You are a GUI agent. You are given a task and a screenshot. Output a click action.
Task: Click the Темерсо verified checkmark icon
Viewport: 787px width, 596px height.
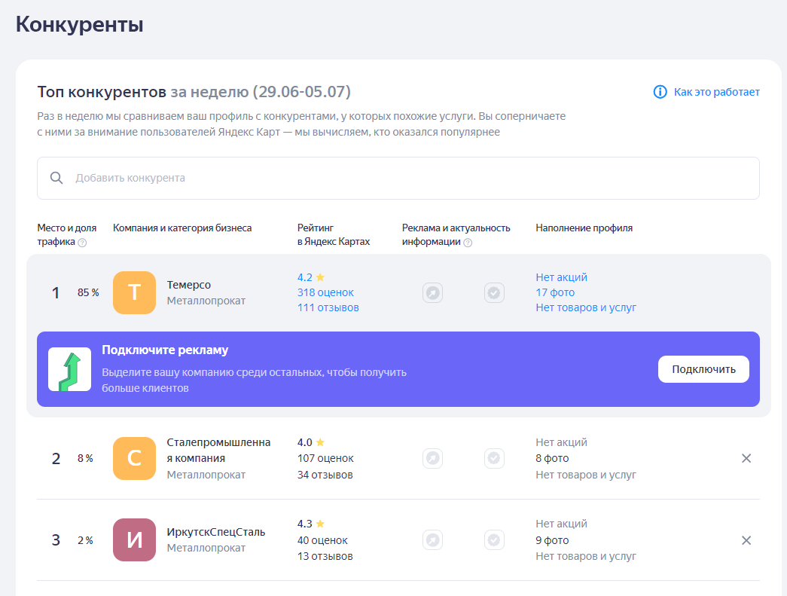(494, 293)
